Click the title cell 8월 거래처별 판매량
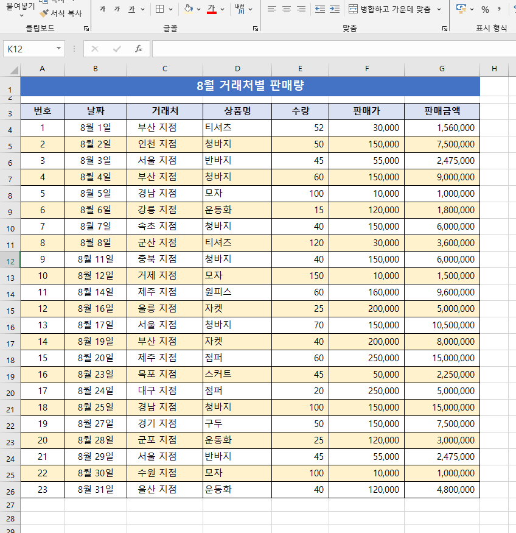 250,86
